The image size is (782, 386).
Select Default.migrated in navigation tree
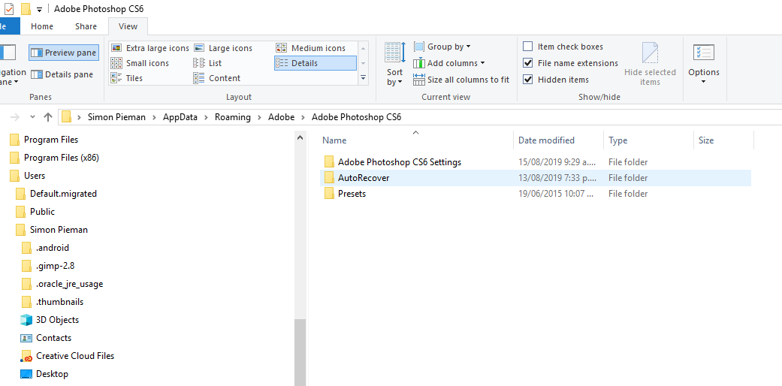coord(63,194)
